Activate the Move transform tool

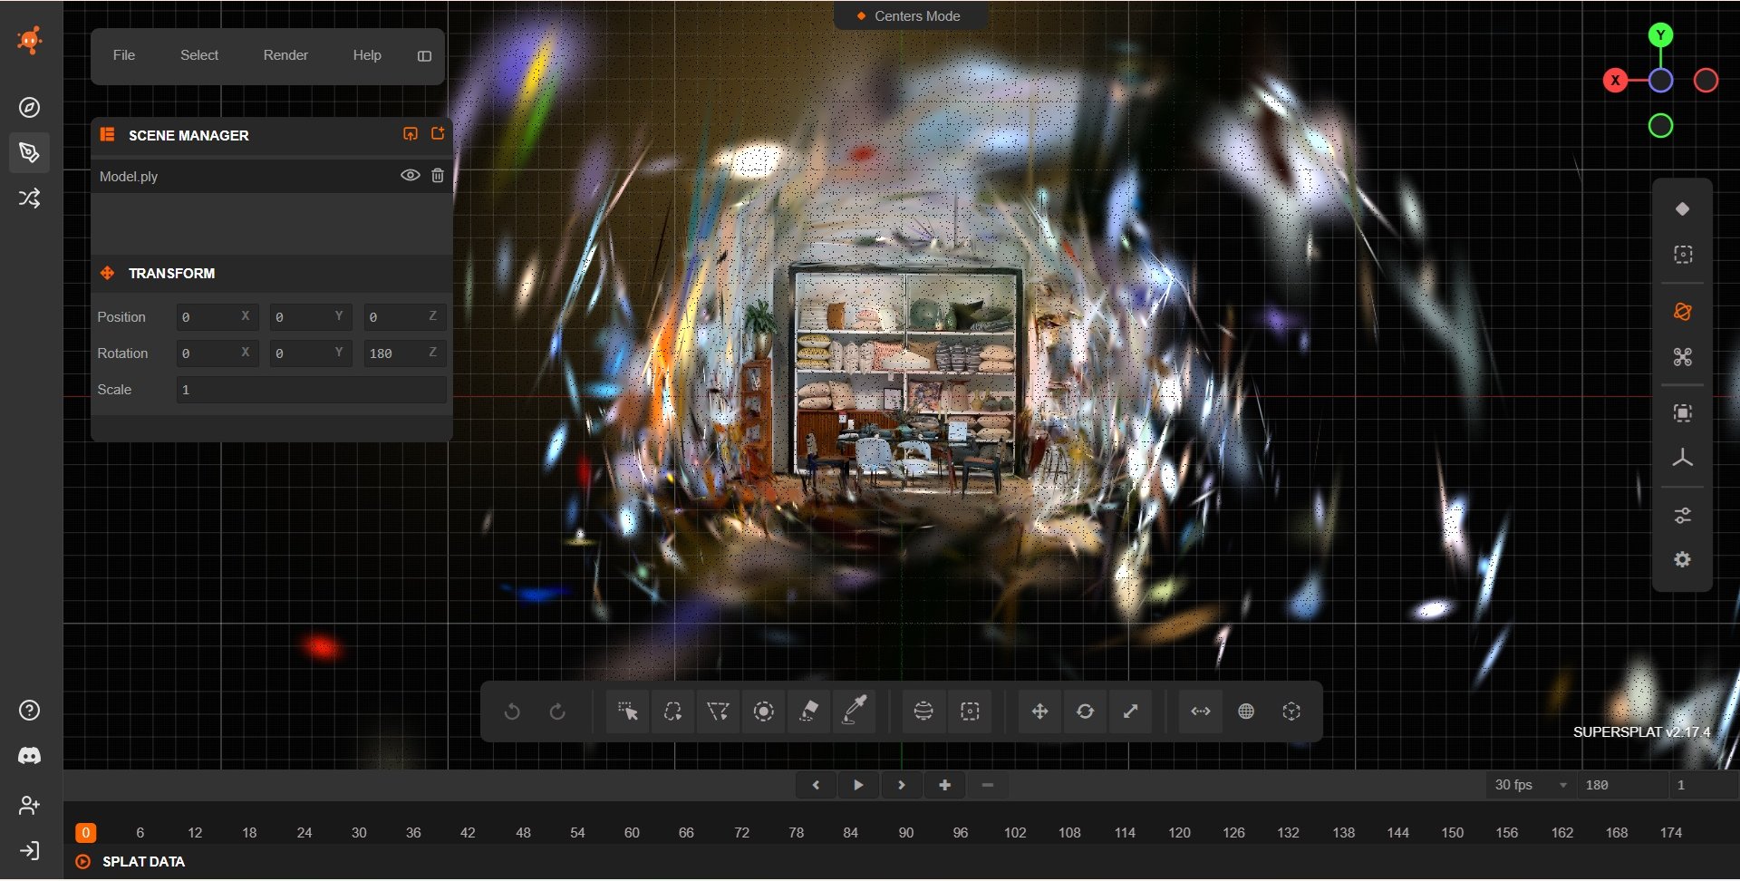[1039, 712]
